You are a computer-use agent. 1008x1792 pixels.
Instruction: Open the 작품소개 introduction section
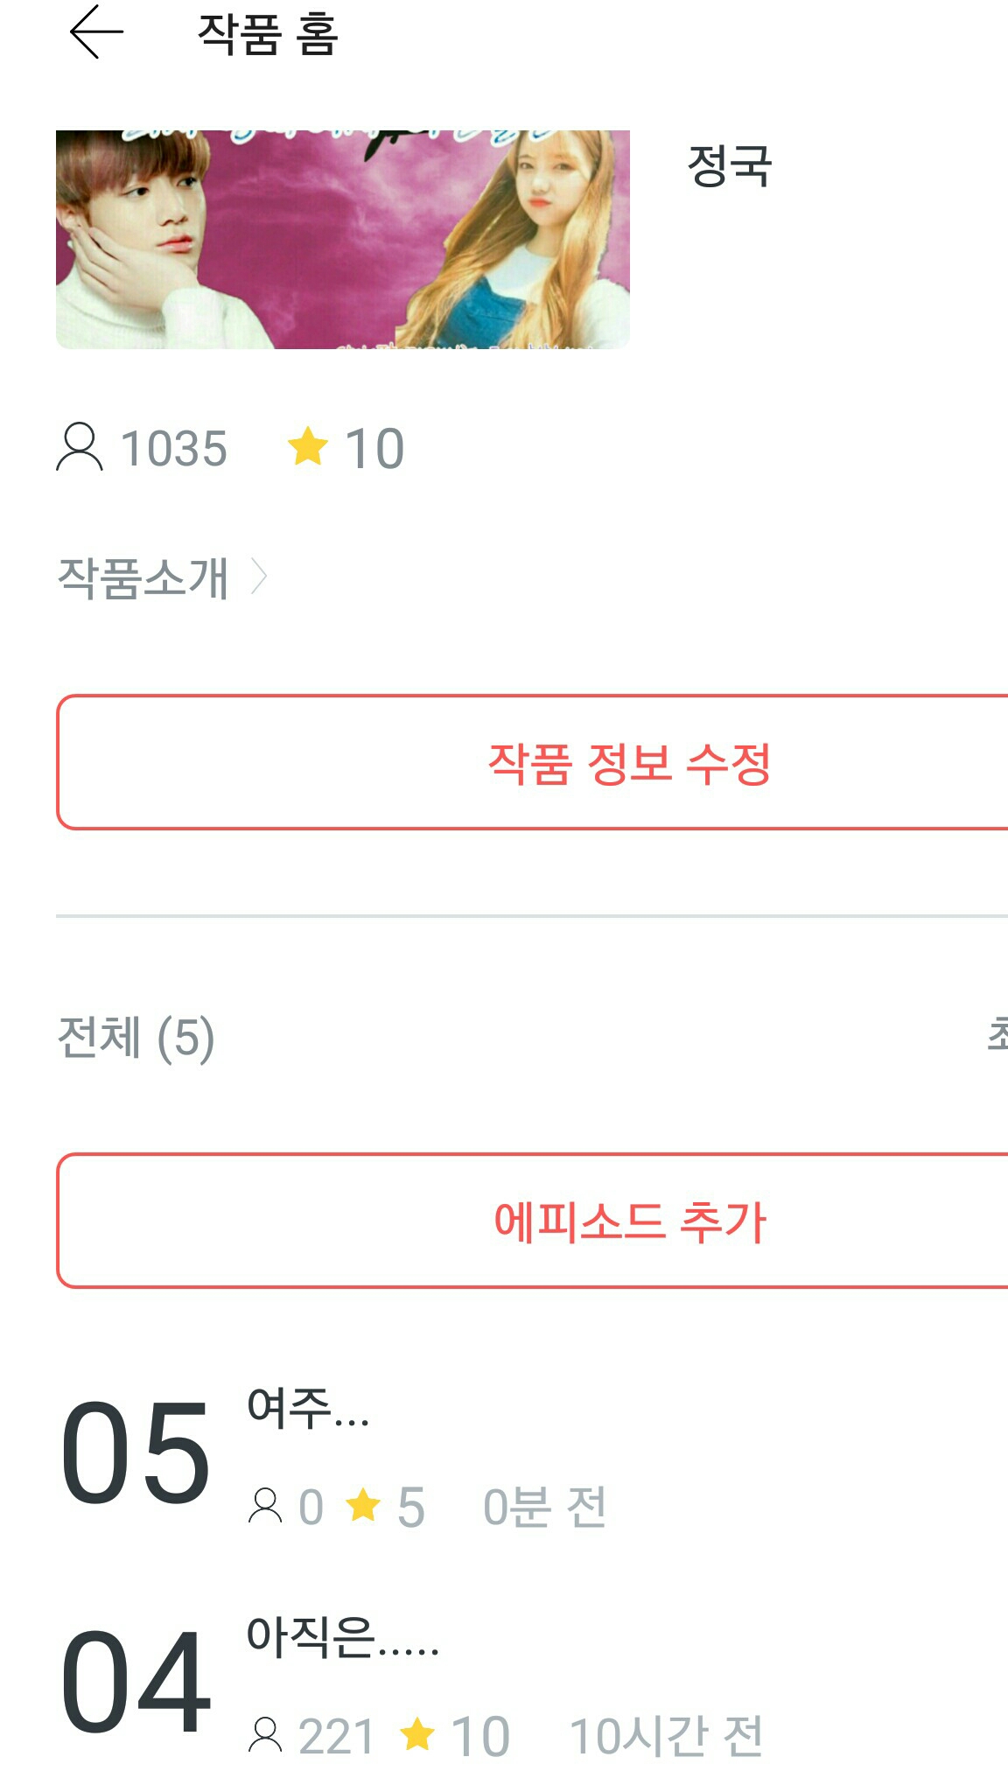pos(143,577)
